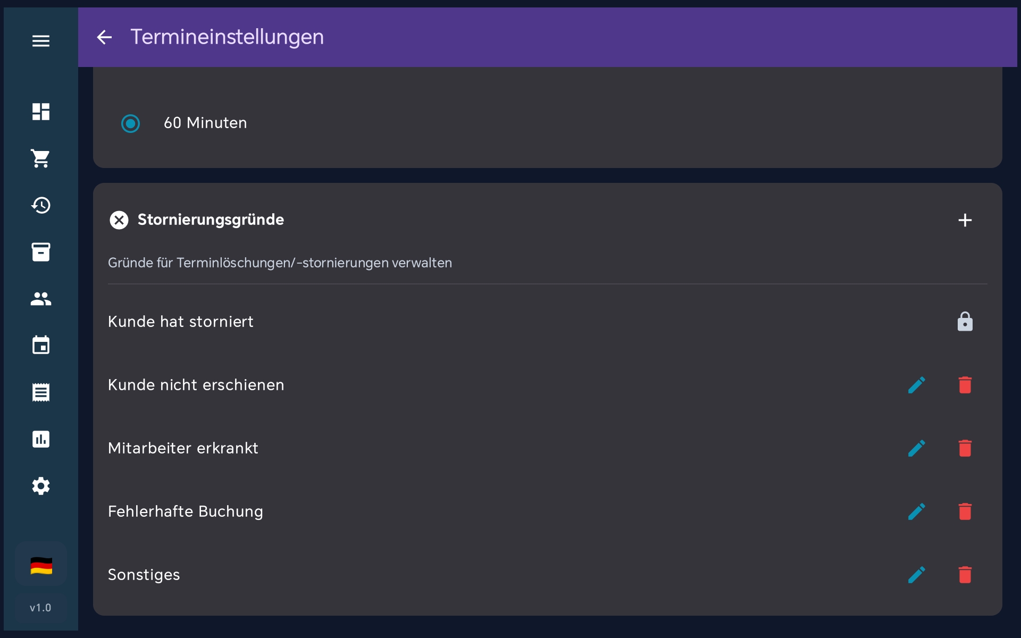Open the receipts section
Viewport: 1021px width, 638px height.
40,392
